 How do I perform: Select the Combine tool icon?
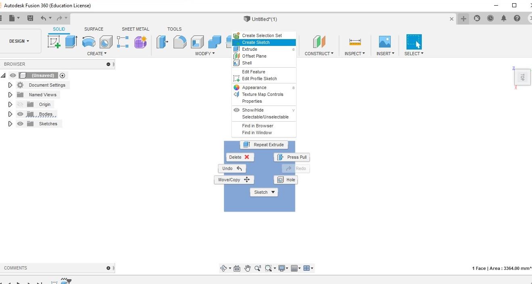coord(215,42)
